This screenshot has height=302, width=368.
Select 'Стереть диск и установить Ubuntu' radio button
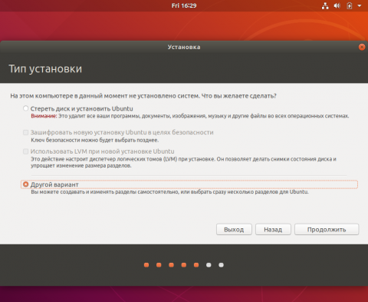pos(25,108)
